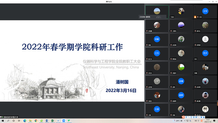This screenshot has height=123, width=218.
Task: Open the WeChat icon in the taskbar
Action: point(69,121)
